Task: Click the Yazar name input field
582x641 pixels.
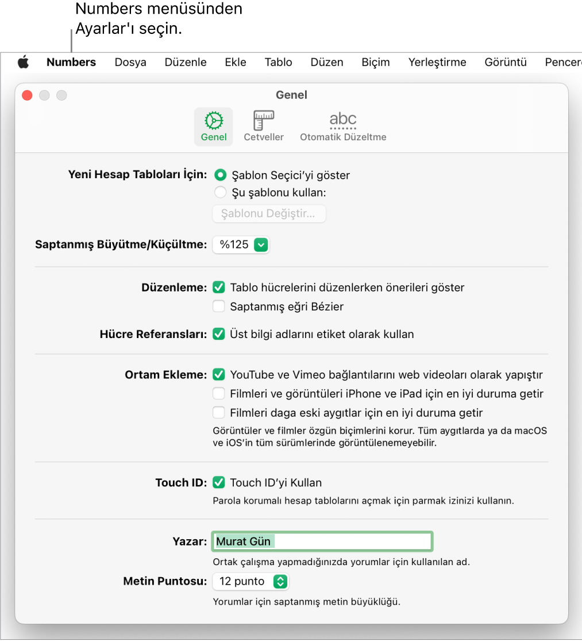Action: point(322,541)
